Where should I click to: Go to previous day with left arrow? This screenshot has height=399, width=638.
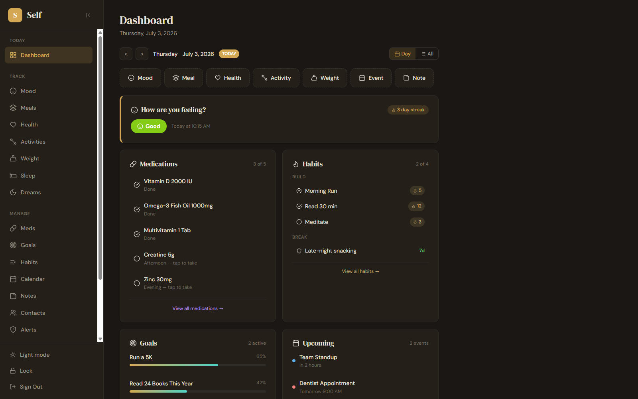coord(126,54)
